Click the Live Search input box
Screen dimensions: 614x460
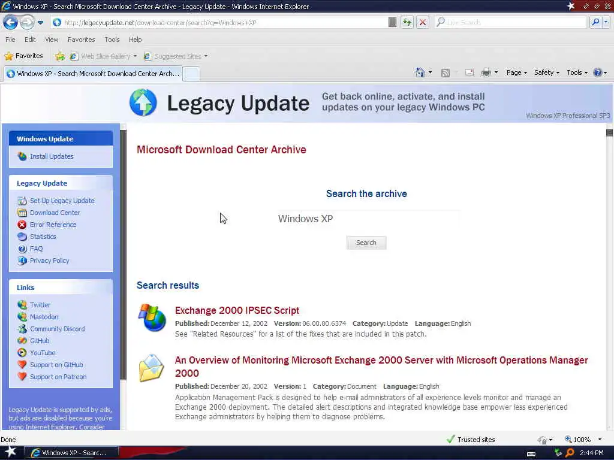point(511,22)
